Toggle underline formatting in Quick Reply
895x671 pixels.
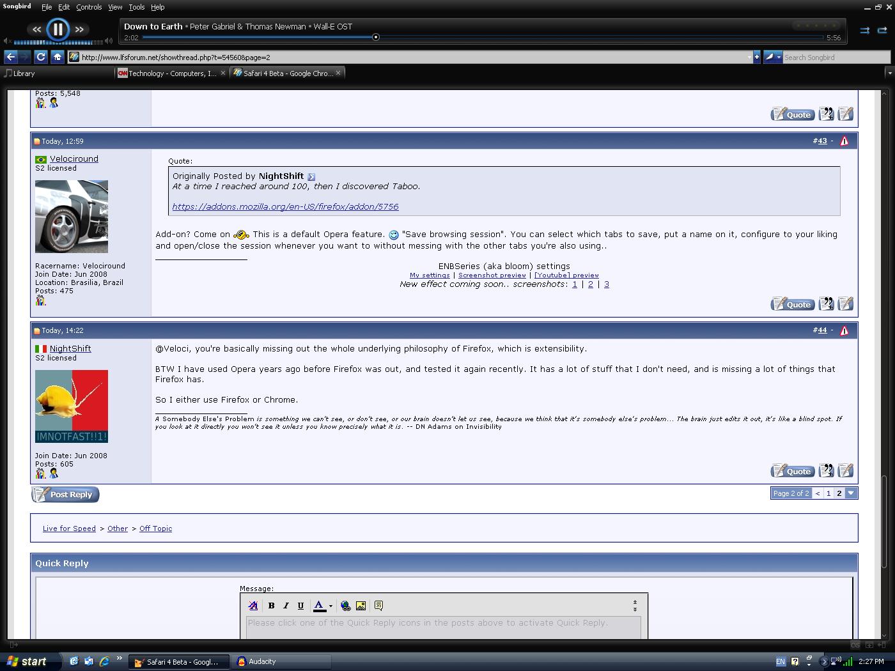click(300, 606)
